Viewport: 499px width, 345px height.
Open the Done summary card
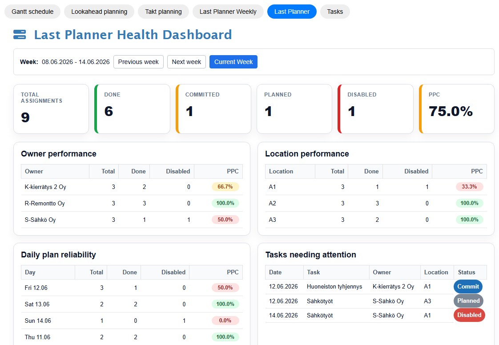tap(132, 109)
